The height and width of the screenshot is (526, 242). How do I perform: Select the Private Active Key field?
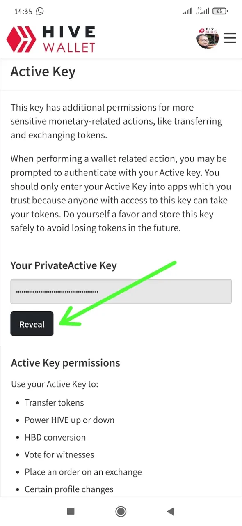[121, 291]
